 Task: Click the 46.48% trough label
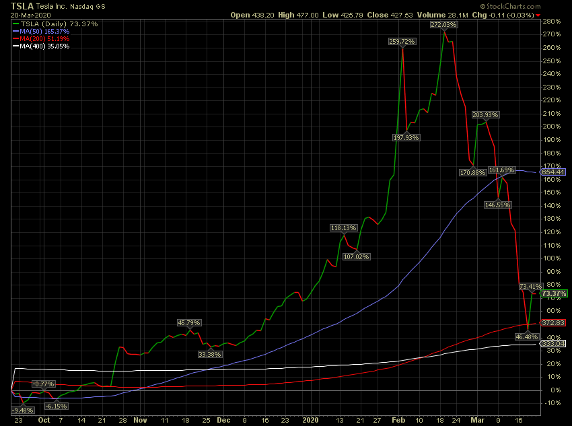pos(527,336)
